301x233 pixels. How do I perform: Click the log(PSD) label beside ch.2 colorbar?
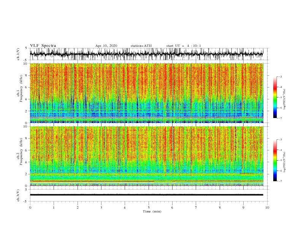pos(285,162)
